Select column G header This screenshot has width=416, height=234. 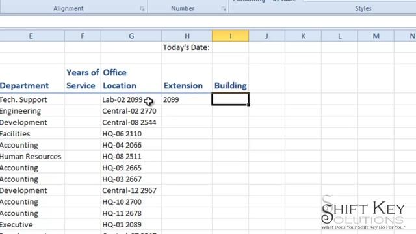click(x=131, y=36)
